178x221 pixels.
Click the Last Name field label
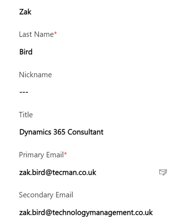tap(36, 34)
